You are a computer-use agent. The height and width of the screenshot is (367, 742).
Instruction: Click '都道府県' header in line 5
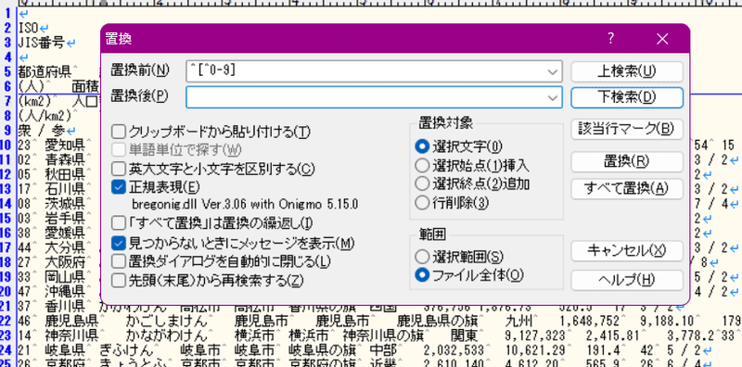click(45, 72)
